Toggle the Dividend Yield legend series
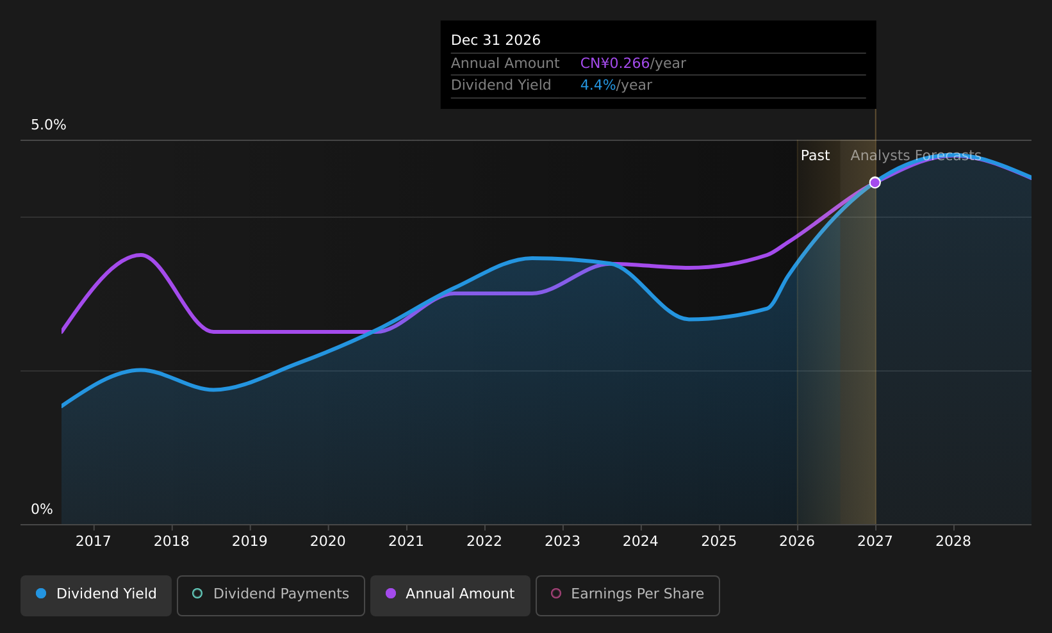This screenshot has height=633, width=1052. point(96,595)
